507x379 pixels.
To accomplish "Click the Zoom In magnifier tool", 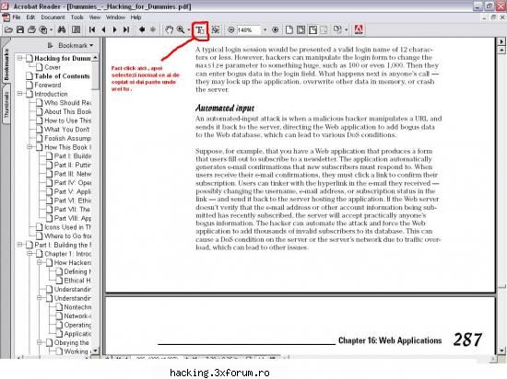I will click(181, 29).
